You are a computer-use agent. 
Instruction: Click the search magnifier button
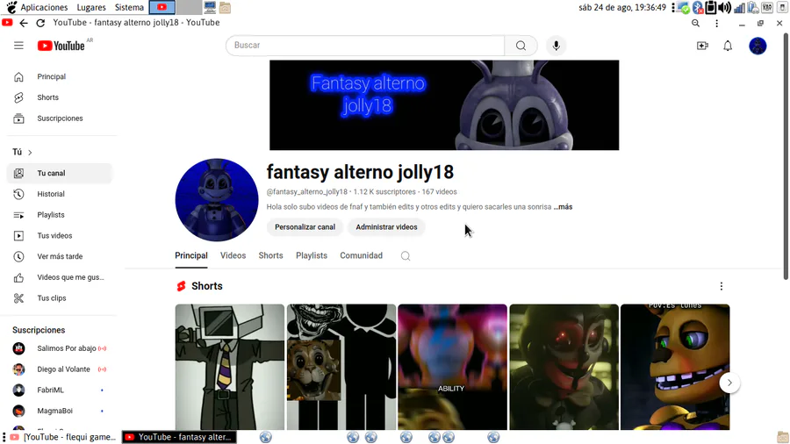tap(521, 46)
